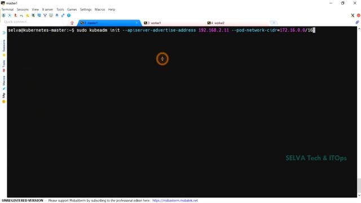The height and width of the screenshot is (203, 361).
Task: Click the MultiExec toolbar icon
Action: click(x=45, y=15)
